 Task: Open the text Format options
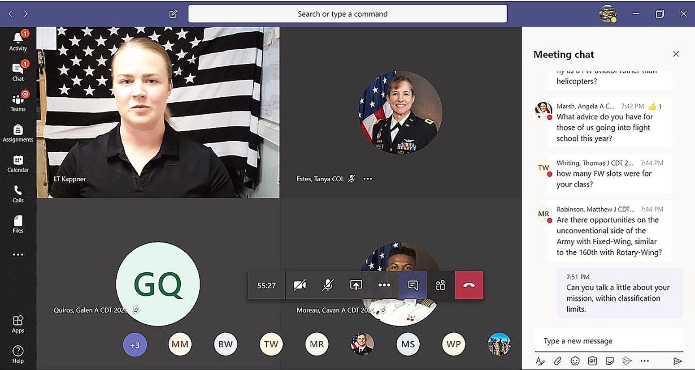(x=540, y=361)
